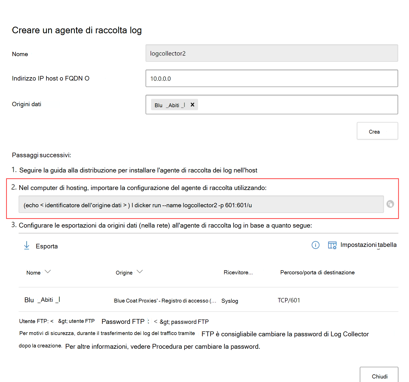Image resolution: width=409 pixels, height=382 pixels.
Task: Click the docker run command text box
Action: coord(201,204)
